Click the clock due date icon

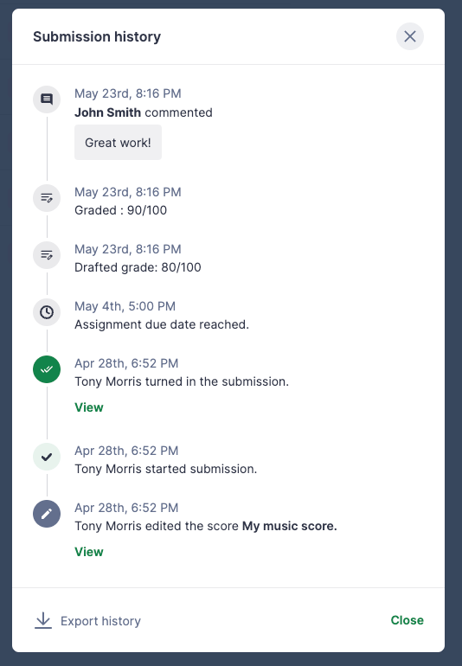[47, 312]
